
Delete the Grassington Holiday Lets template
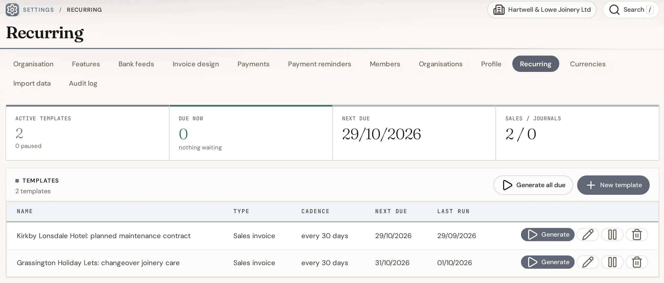pyautogui.click(x=637, y=262)
